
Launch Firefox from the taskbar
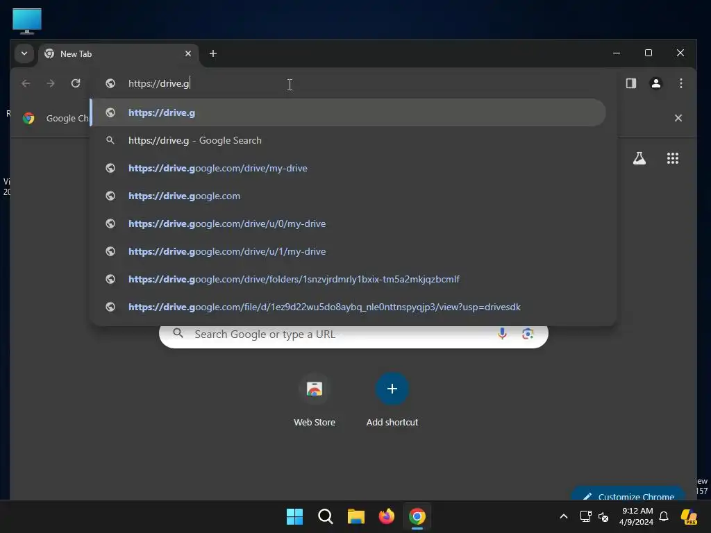387,516
